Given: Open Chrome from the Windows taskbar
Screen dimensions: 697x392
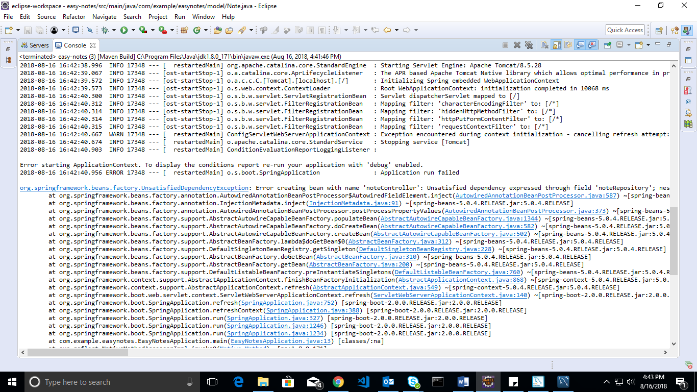Looking at the screenshot, I should pyautogui.click(x=338, y=382).
